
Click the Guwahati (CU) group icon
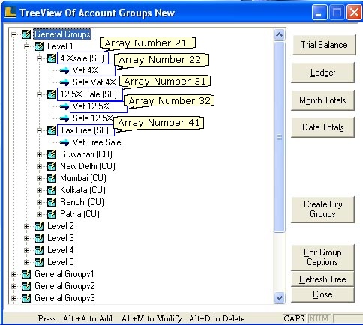pos(52,154)
